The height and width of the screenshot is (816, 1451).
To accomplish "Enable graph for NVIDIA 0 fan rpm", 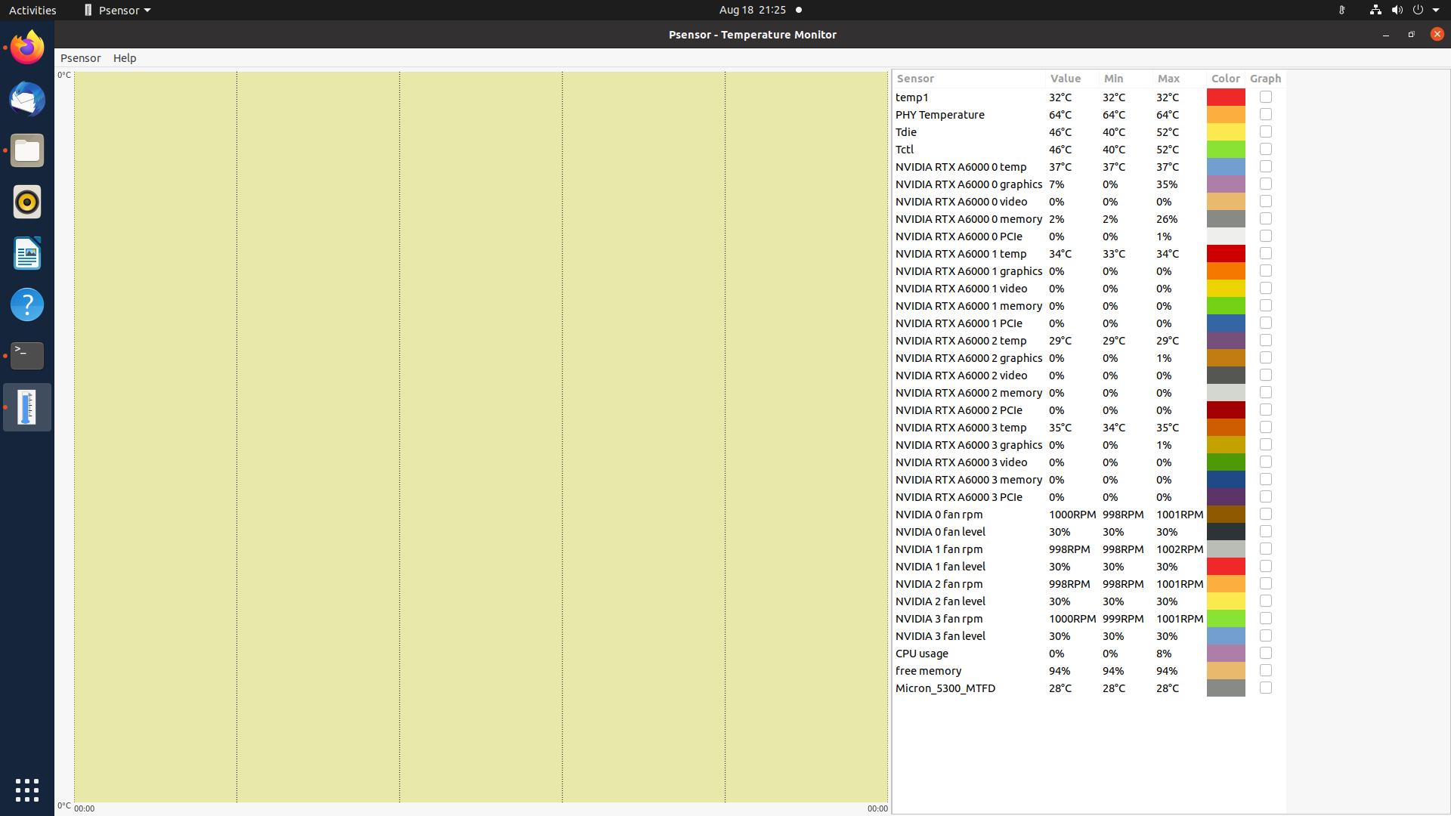I will click(x=1266, y=514).
